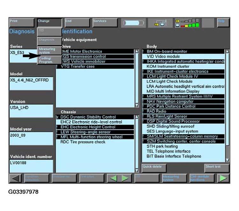Click the Quick delete button

pyautogui.click(x=154, y=167)
